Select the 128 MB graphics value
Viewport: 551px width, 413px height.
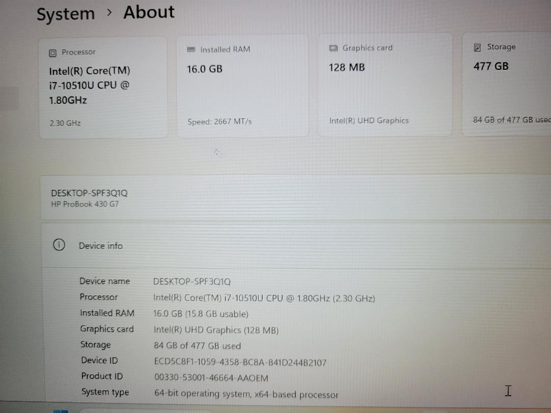(347, 67)
